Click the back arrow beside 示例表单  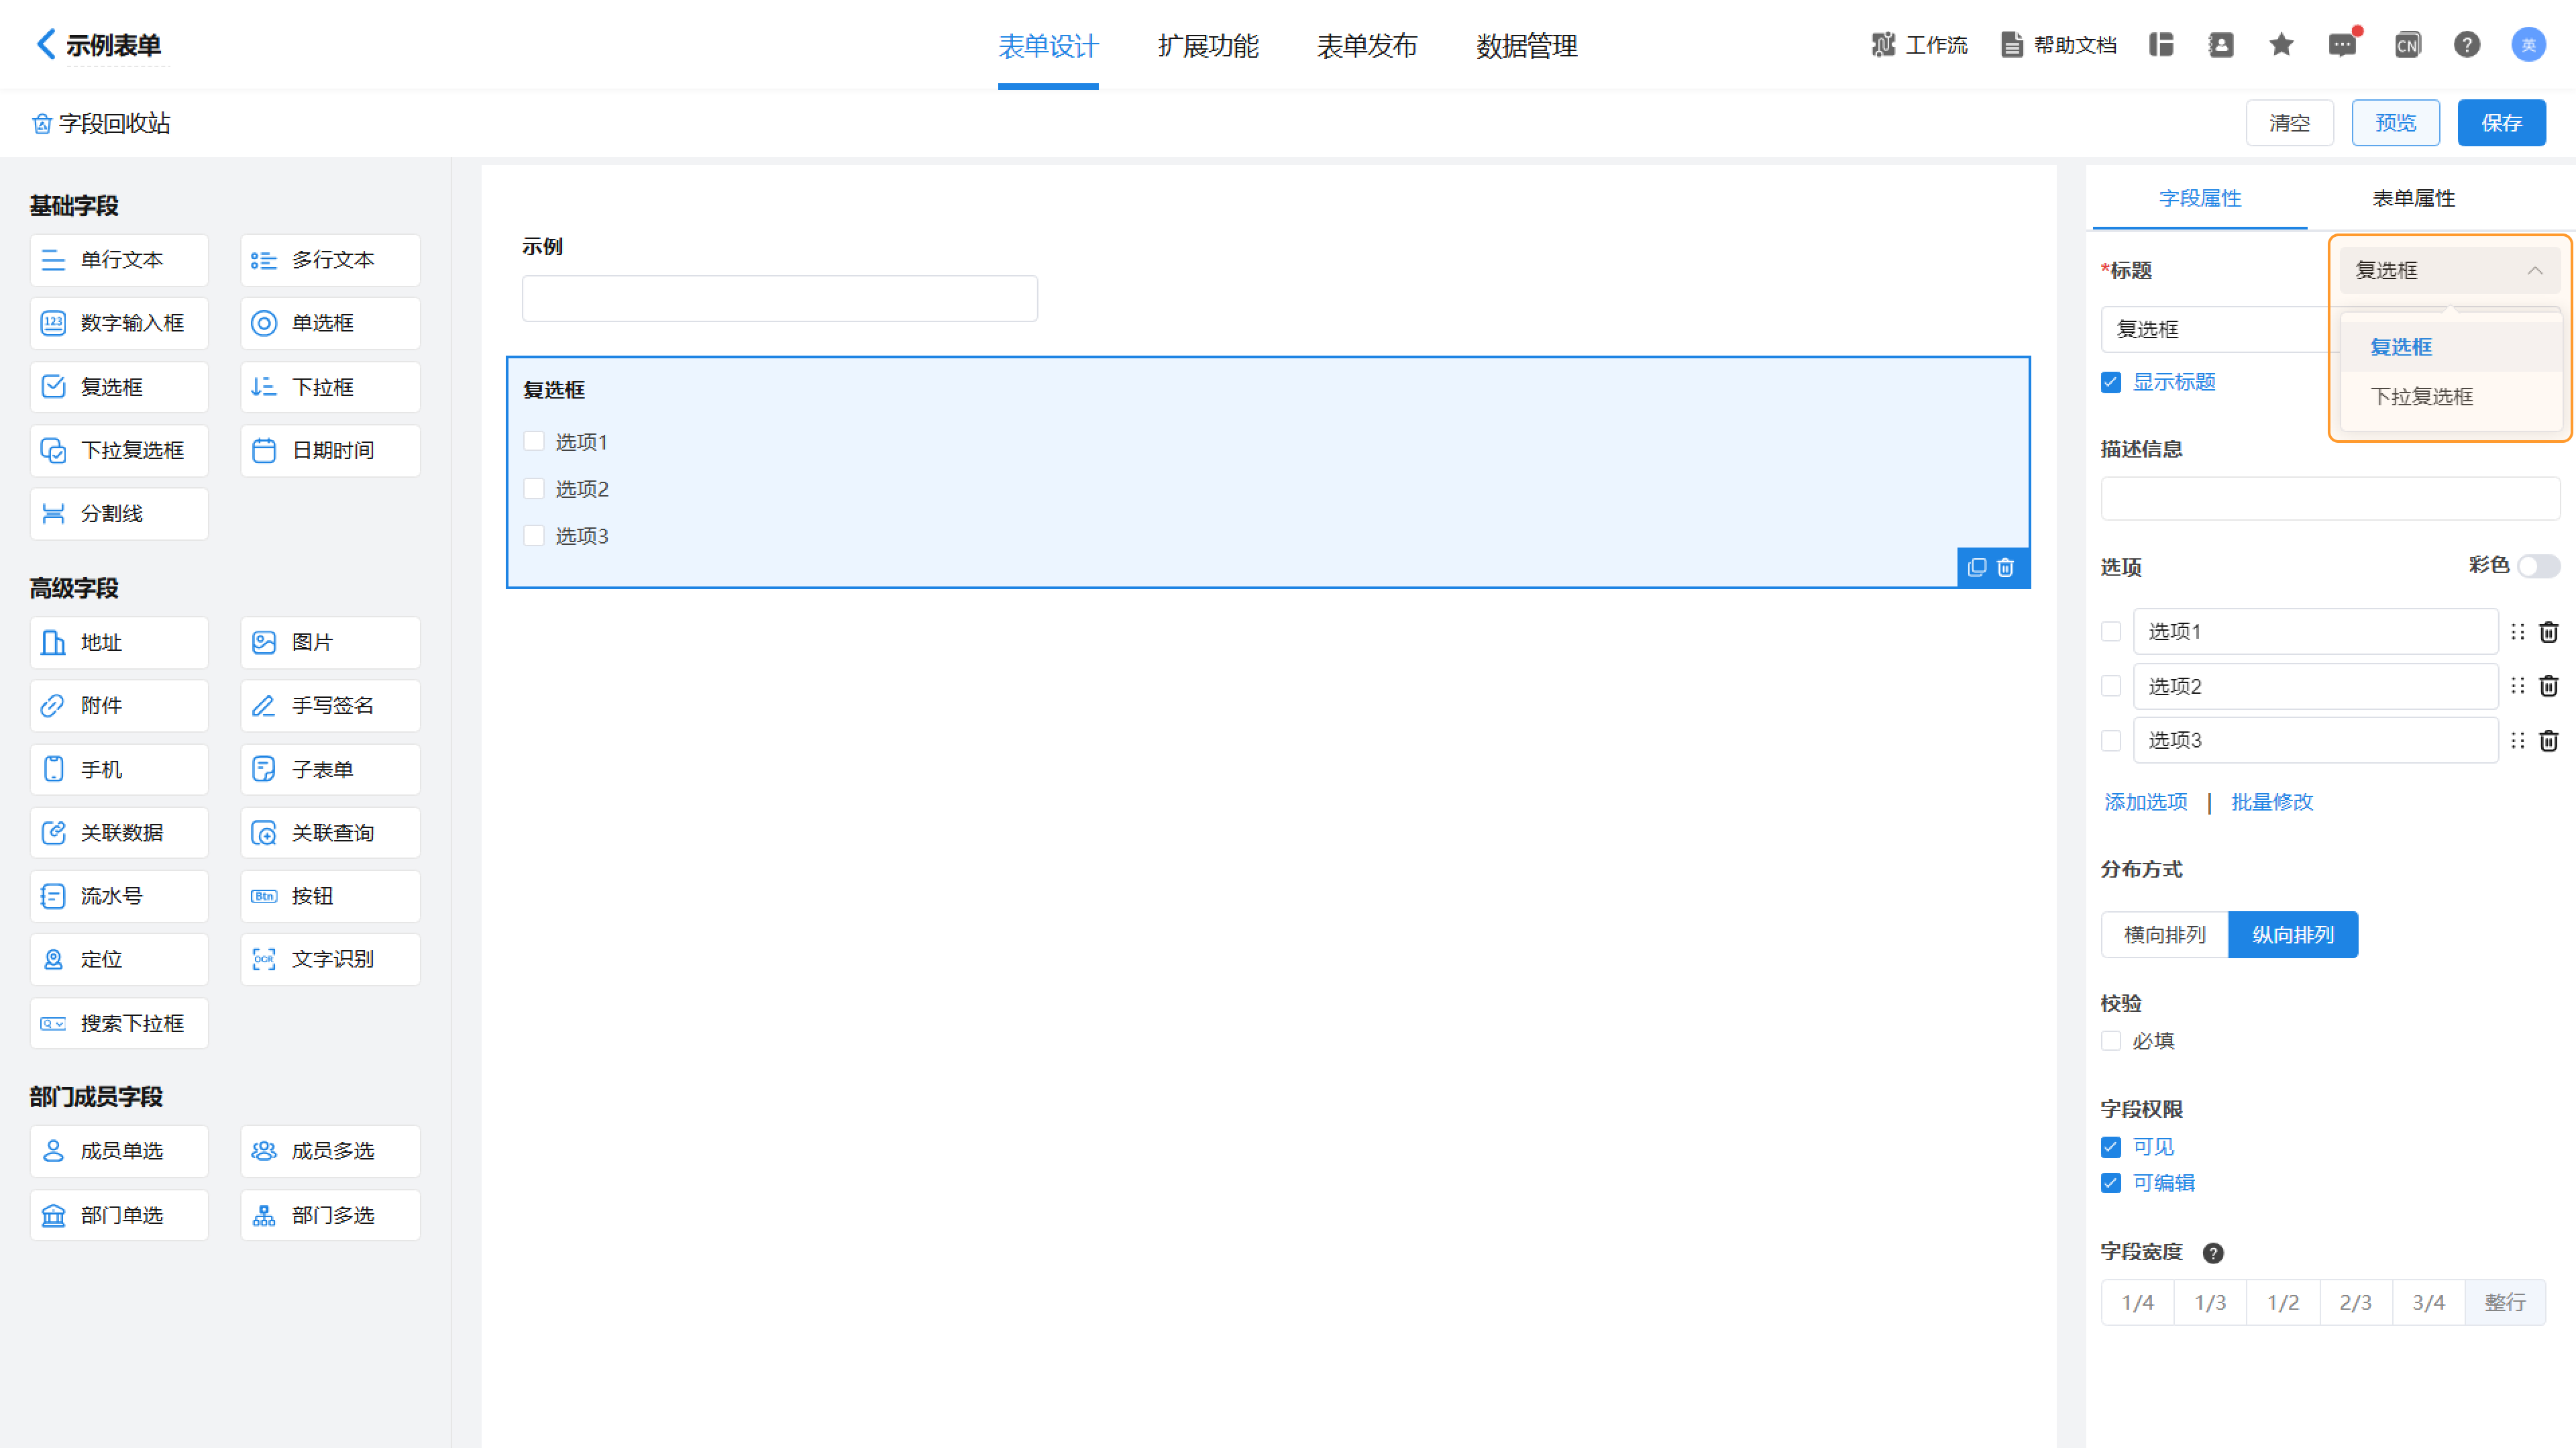(x=46, y=44)
